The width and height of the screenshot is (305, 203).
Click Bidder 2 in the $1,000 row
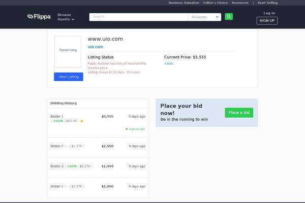point(57,186)
